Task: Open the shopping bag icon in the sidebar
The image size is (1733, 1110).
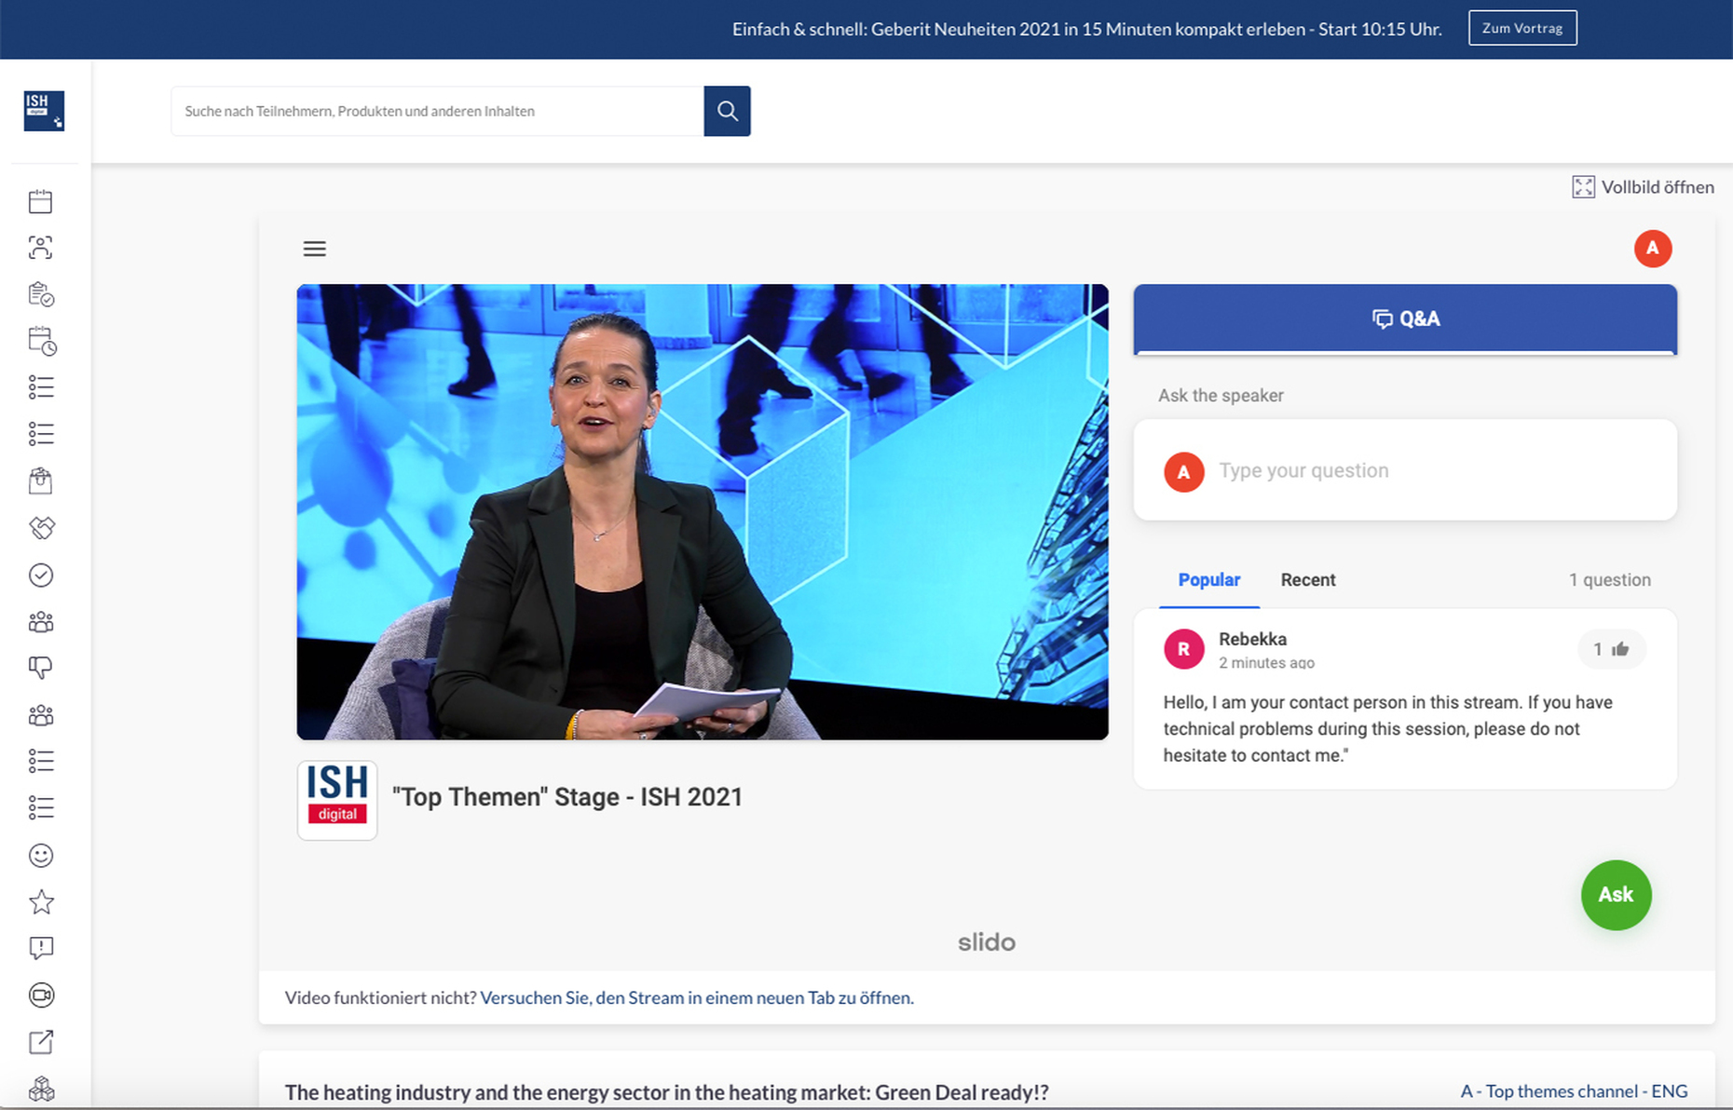Action: tap(40, 481)
